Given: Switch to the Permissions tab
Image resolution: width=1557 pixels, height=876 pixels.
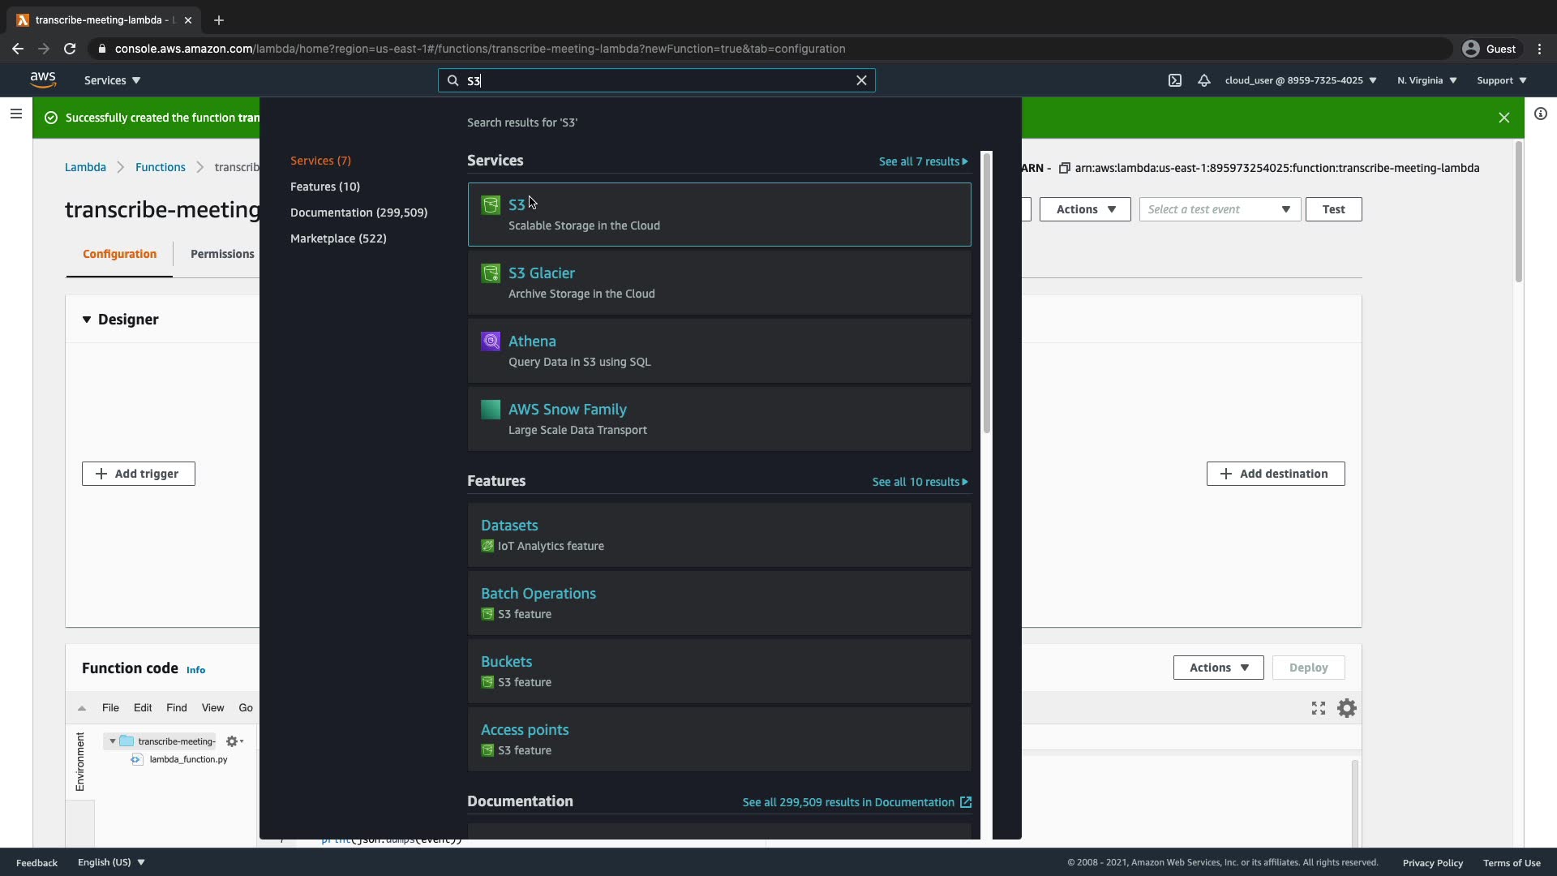Looking at the screenshot, I should click(222, 254).
